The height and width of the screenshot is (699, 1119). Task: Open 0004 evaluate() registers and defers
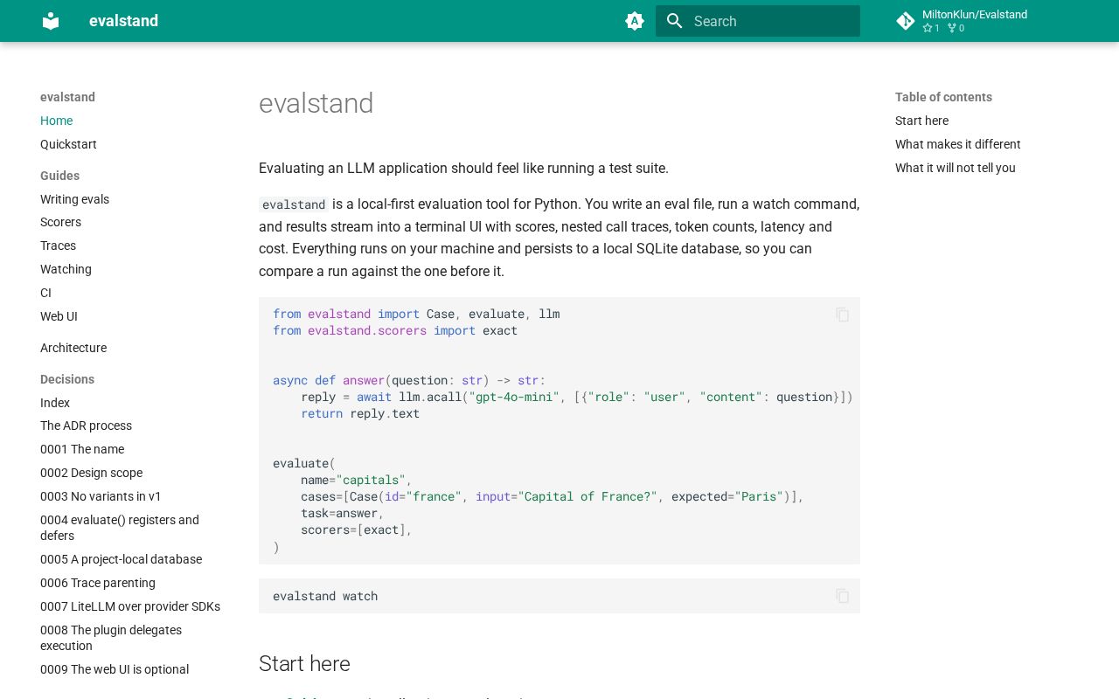tap(120, 528)
